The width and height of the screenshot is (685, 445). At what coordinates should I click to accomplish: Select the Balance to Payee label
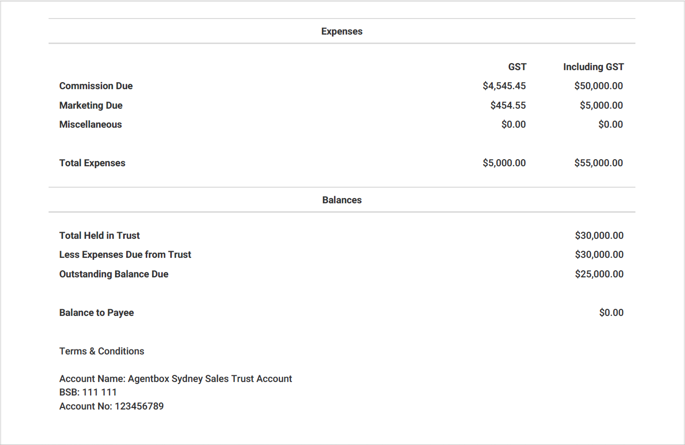(97, 313)
